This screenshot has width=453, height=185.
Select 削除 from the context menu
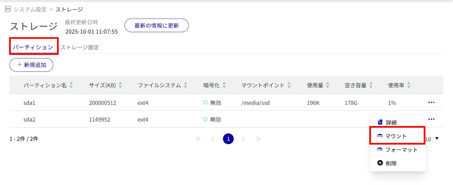pos(391,163)
